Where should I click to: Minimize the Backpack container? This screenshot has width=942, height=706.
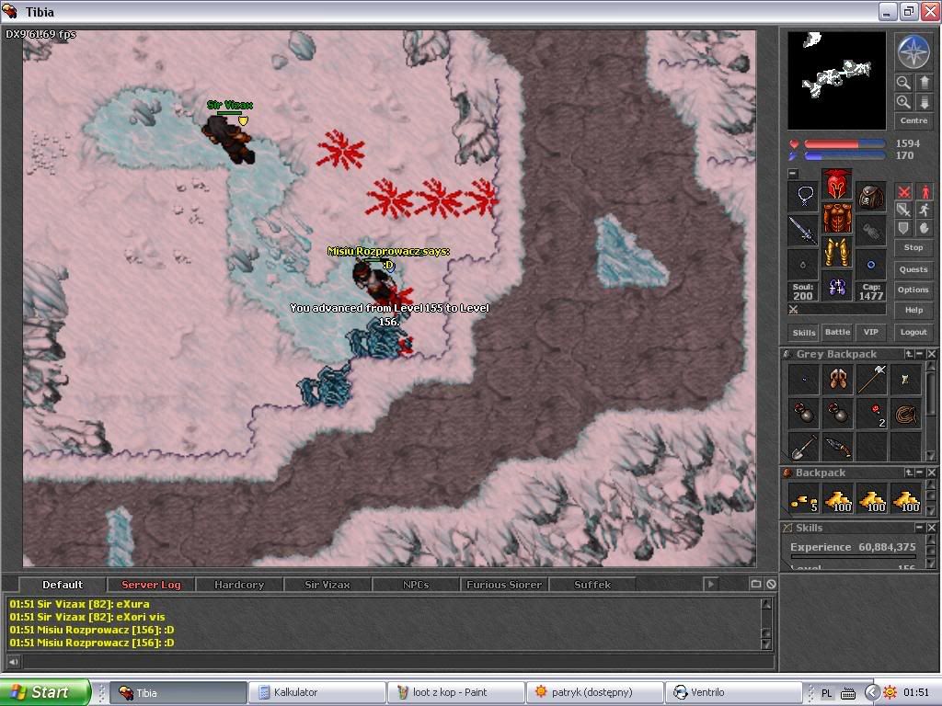coord(920,473)
